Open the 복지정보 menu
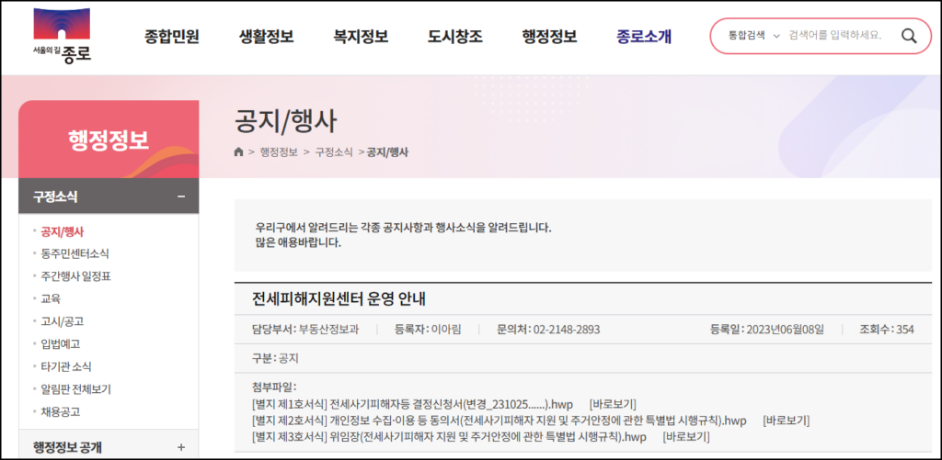This screenshot has width=942, height=460. [361, 37]
